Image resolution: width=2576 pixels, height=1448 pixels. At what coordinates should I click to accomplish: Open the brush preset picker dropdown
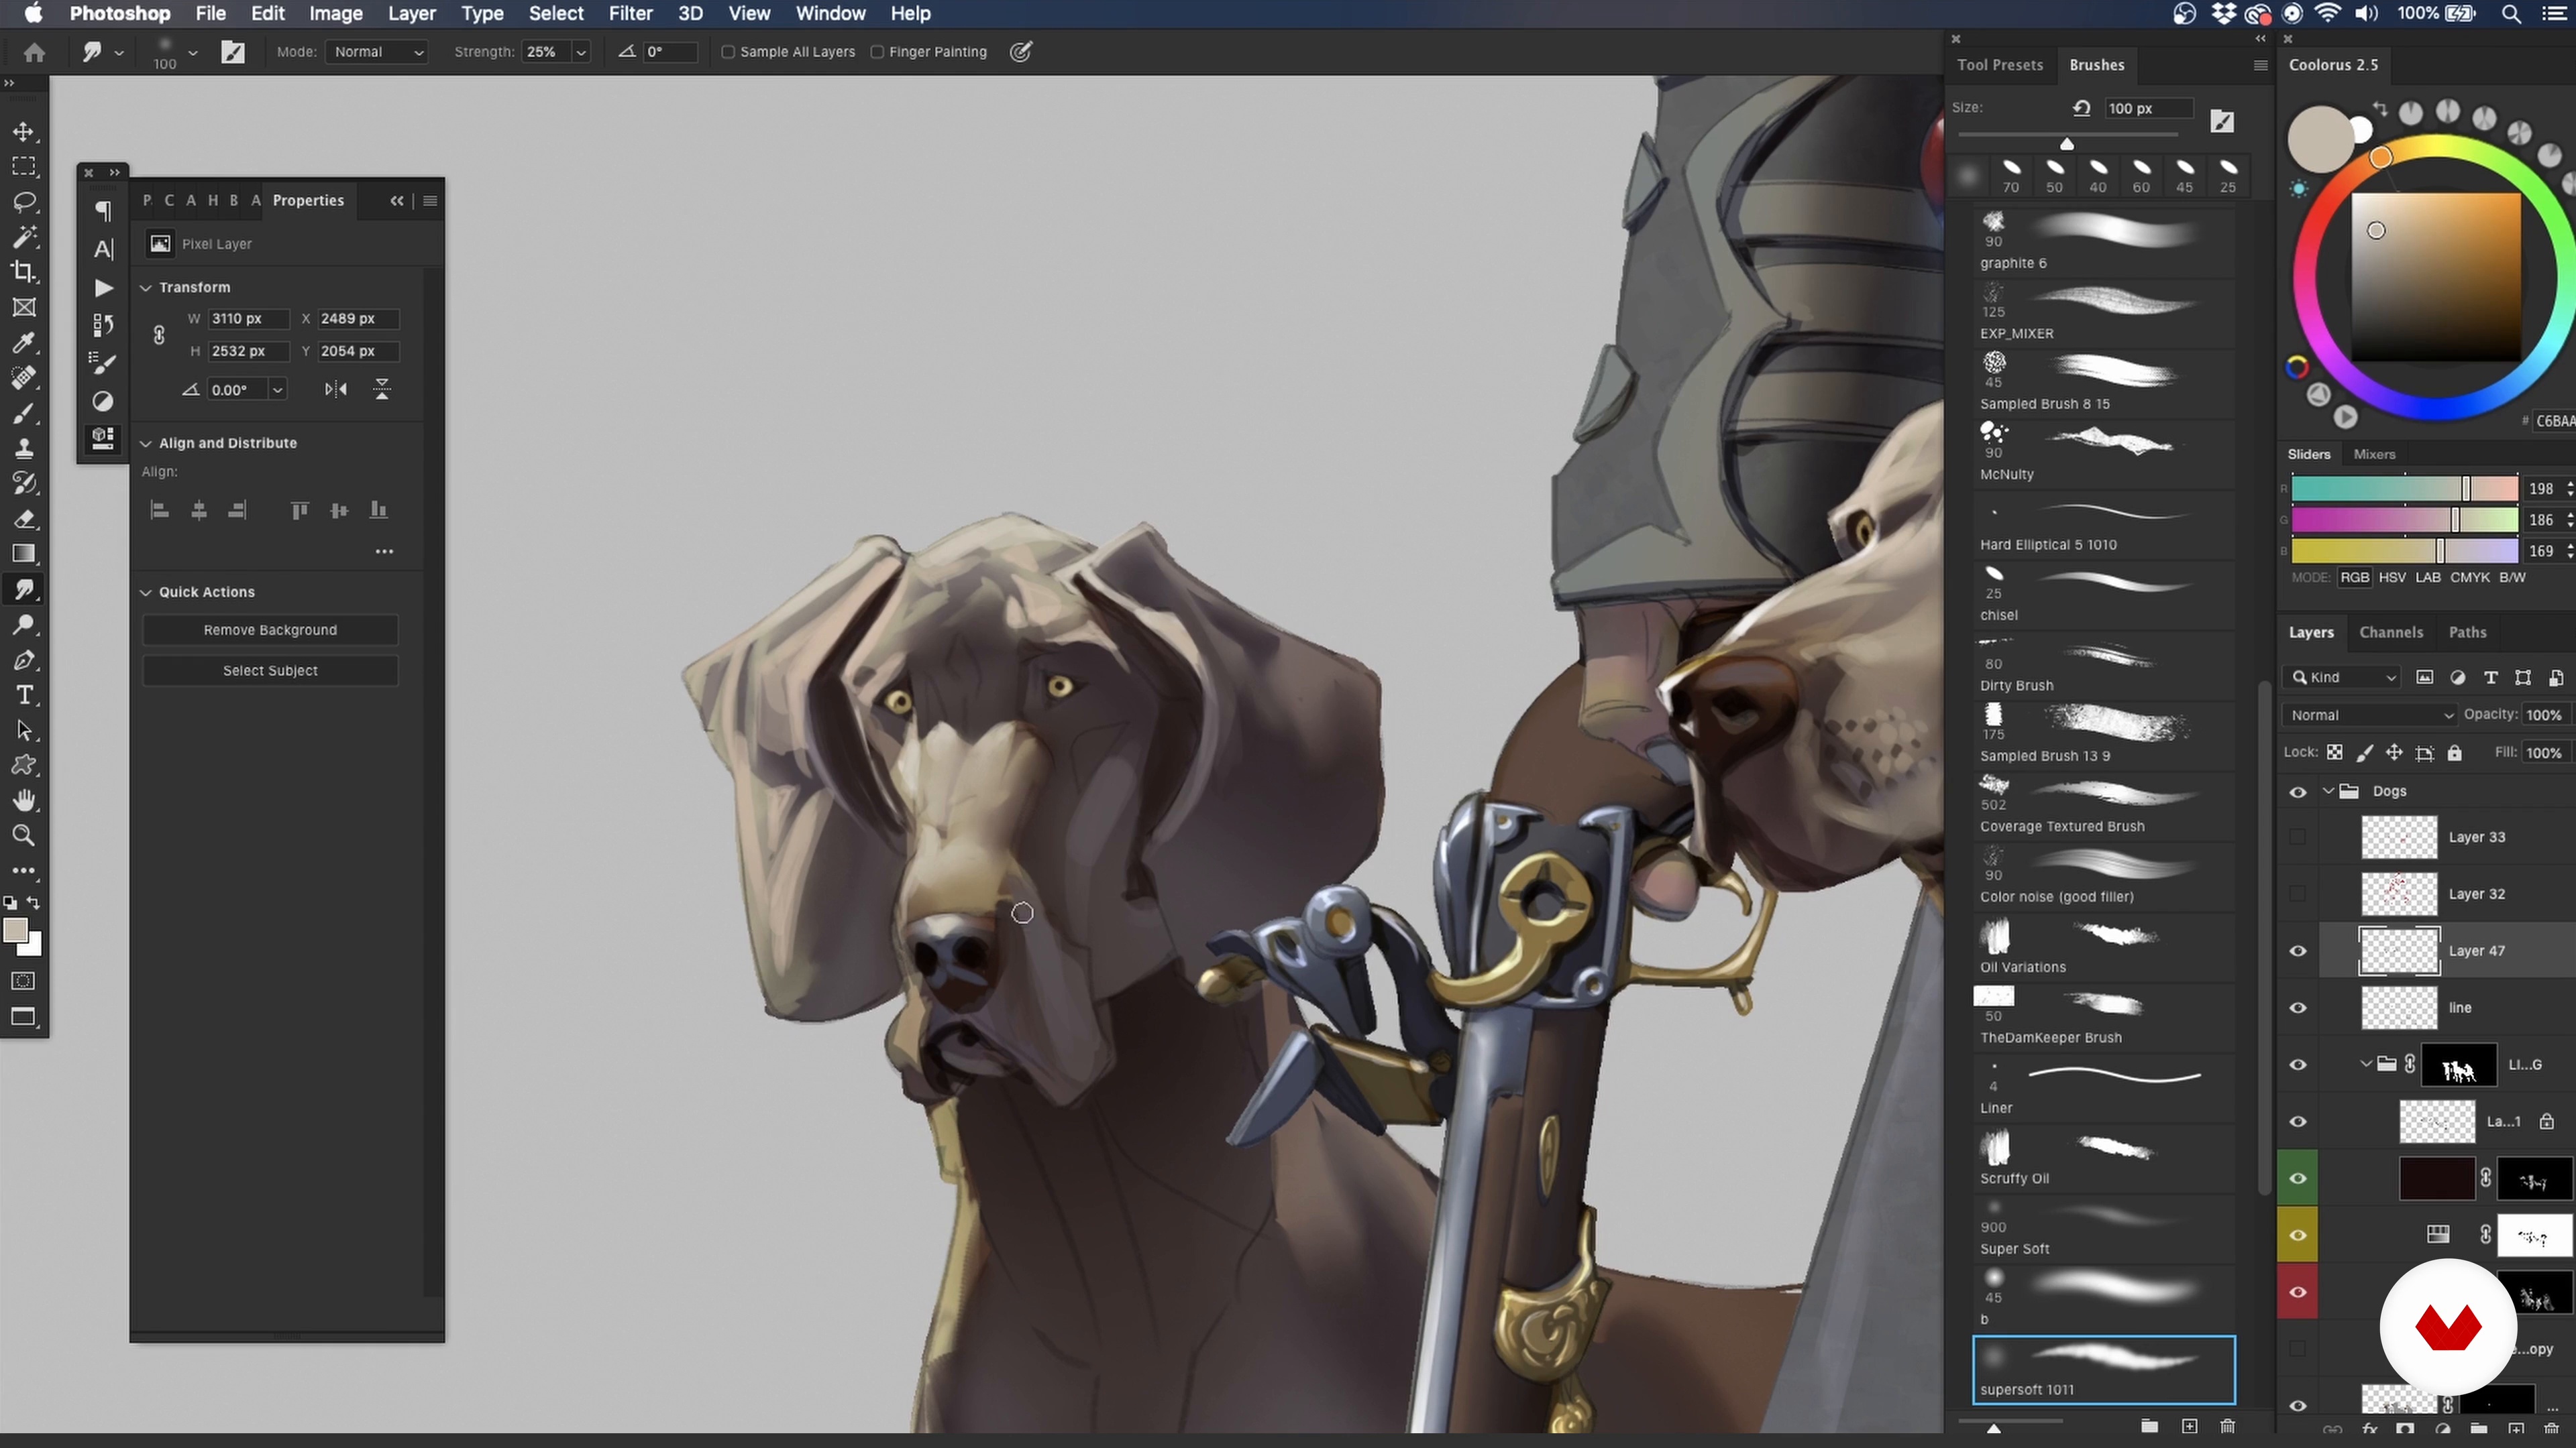click(193, 52)
